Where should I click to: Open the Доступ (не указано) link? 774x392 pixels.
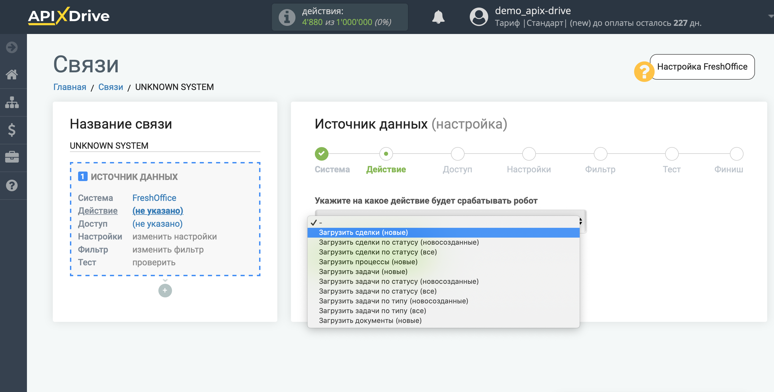point(158,224)
